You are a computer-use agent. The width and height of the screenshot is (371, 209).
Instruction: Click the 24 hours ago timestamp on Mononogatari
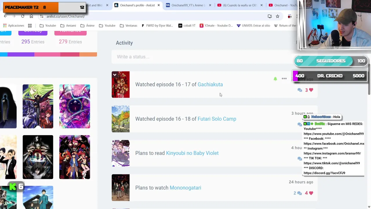pyautogui.click(x=301, y=182)
